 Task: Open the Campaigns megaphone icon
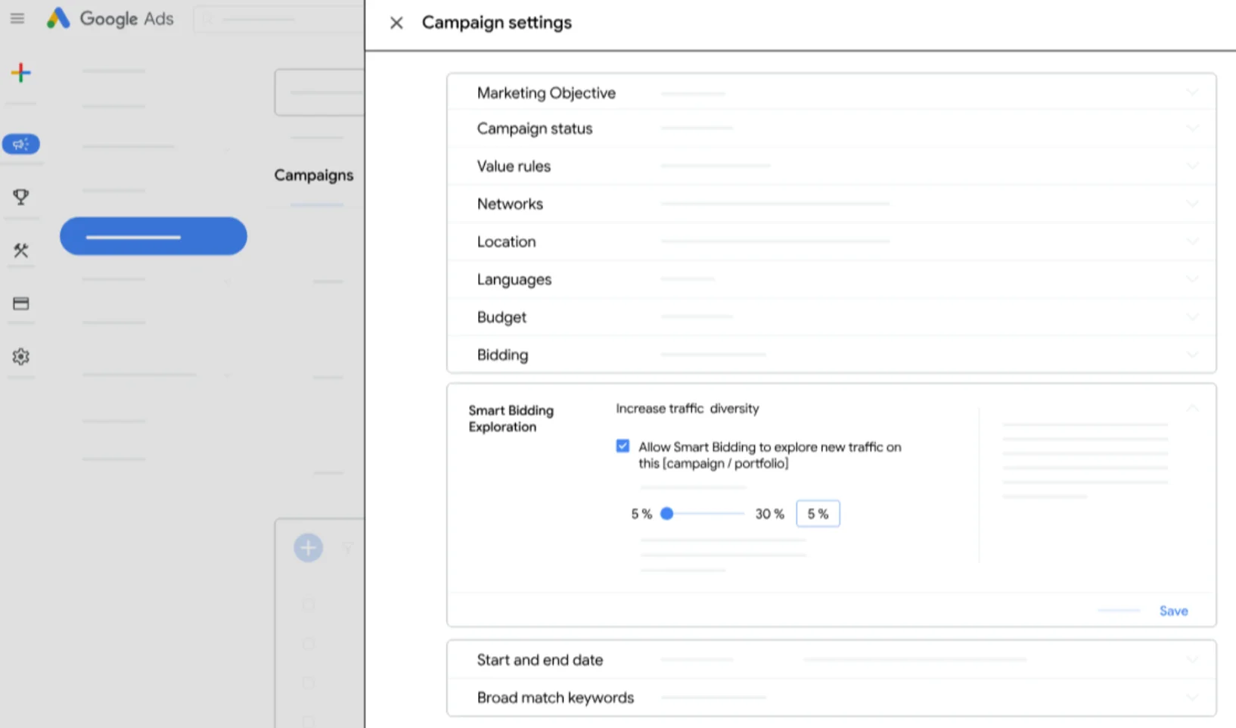coord(21,144)
